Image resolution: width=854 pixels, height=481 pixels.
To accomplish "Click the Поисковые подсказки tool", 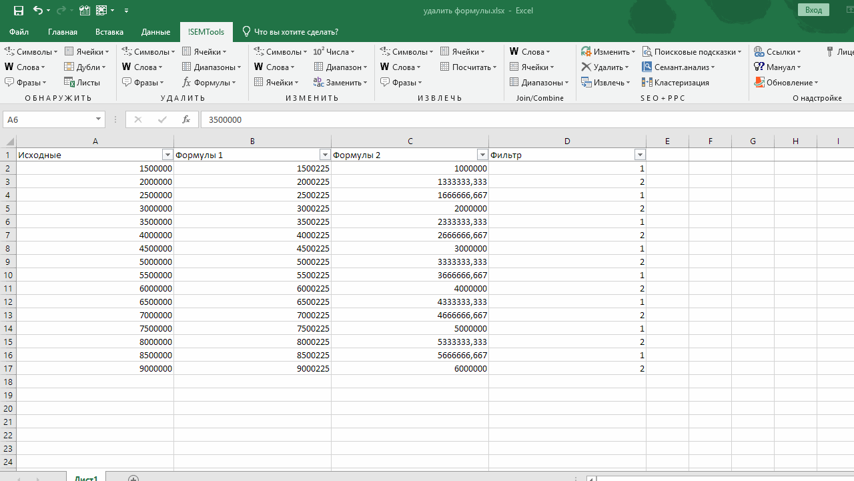I will [x=691, y=52].
